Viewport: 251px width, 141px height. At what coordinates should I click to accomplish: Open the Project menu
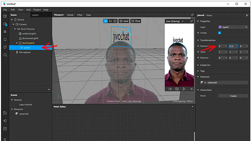(x=37, y=10)
